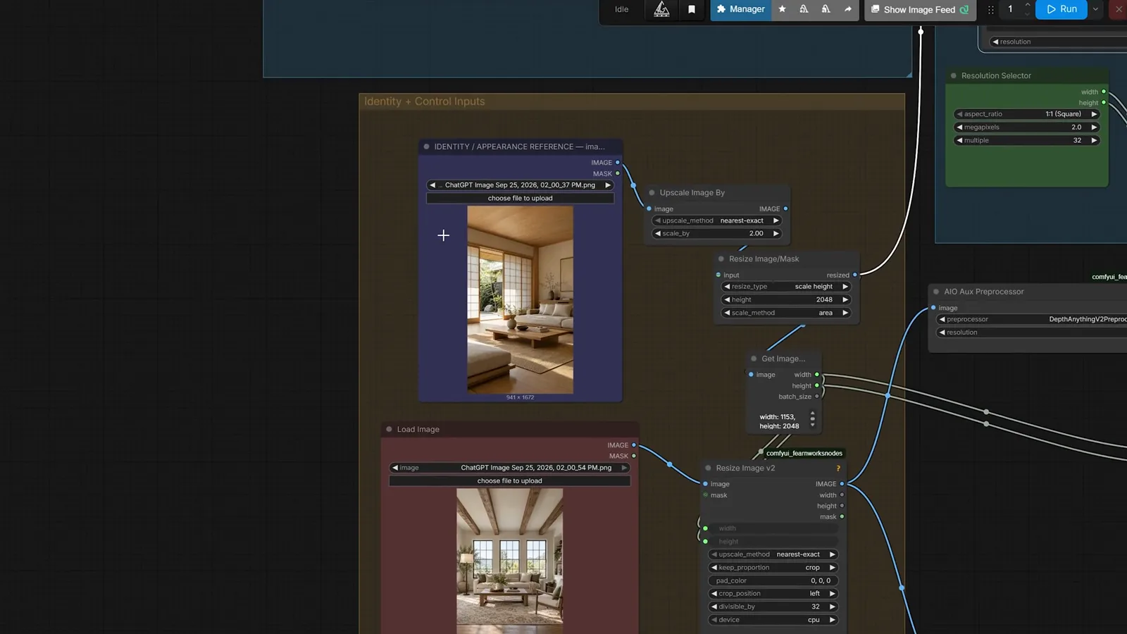This screenshot has height=634, width=1127.
Task: Open the aspect_ratio 1:1 (Square) dropdown
Action: (1026, 114)
